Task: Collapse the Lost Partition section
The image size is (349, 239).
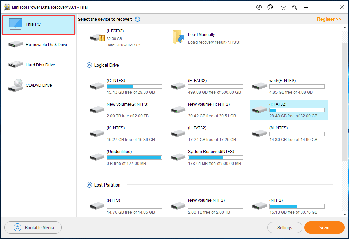Action: pyautogui.click(x=89, y=185)
